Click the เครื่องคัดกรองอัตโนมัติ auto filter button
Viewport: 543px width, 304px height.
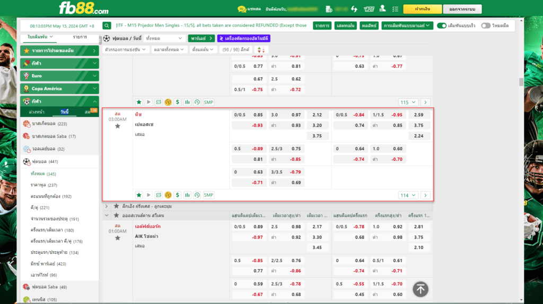244,39
